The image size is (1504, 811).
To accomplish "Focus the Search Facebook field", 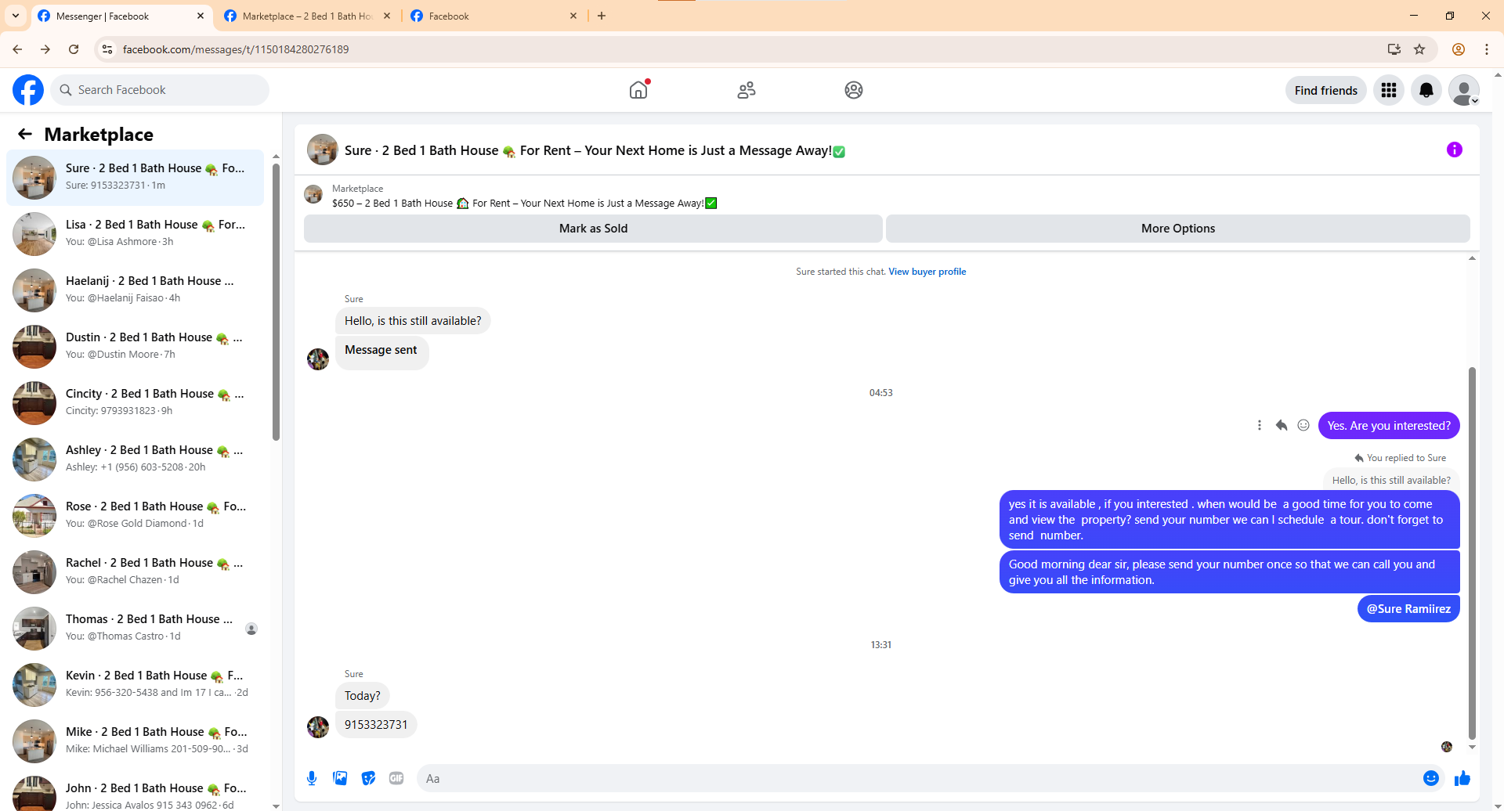I will coord(160,90).
